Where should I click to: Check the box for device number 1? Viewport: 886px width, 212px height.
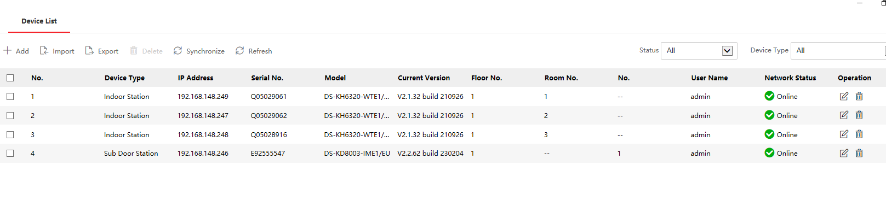click(10, 96)
